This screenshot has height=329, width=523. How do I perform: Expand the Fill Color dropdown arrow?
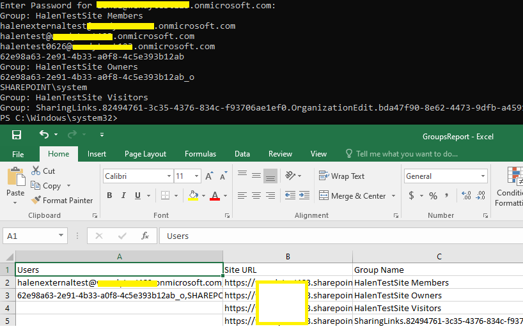click(203, 195)
